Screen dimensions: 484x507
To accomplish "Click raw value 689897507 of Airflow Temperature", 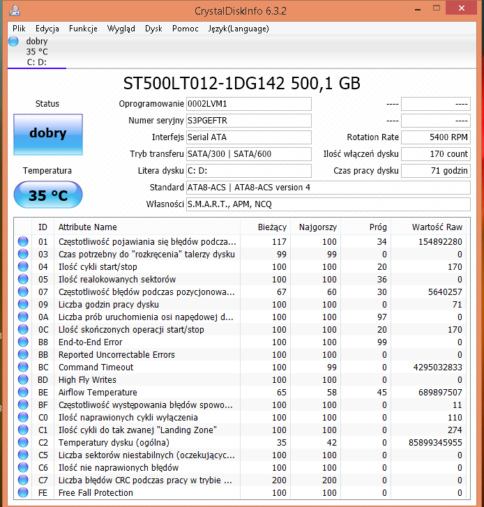I will point(440,392).
